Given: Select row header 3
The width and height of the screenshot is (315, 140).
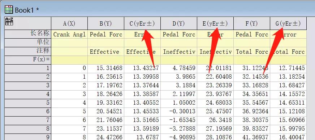Looking at the screenshot, I should coord(28,86).
